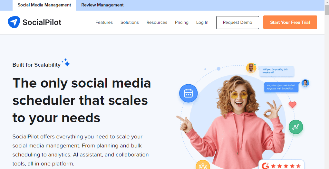
Task: Click avatar beside 'Yes, already scheduled' bubble
Action: [x=305, y=83]
